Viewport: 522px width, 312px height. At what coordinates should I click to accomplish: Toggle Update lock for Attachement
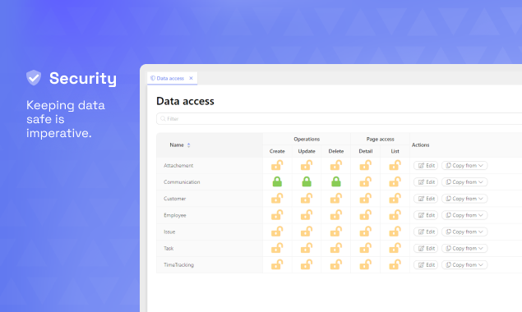(307, 165)
